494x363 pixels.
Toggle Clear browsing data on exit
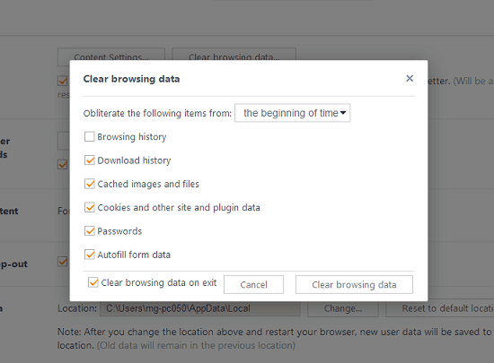(x=93, y=282)
